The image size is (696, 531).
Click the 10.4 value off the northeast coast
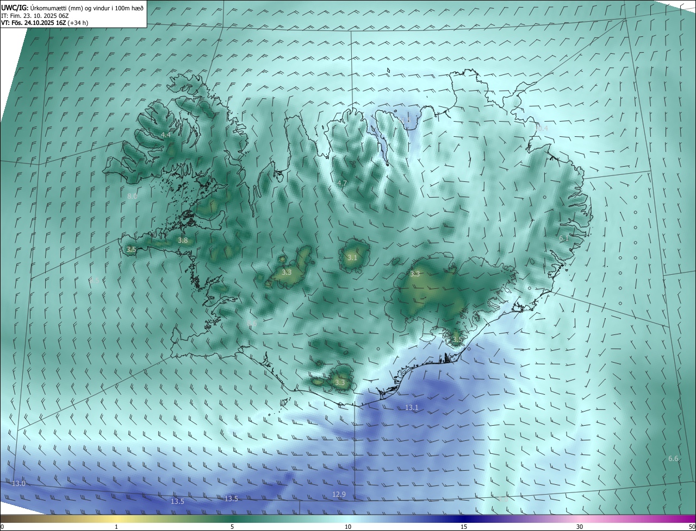point(541,128)
